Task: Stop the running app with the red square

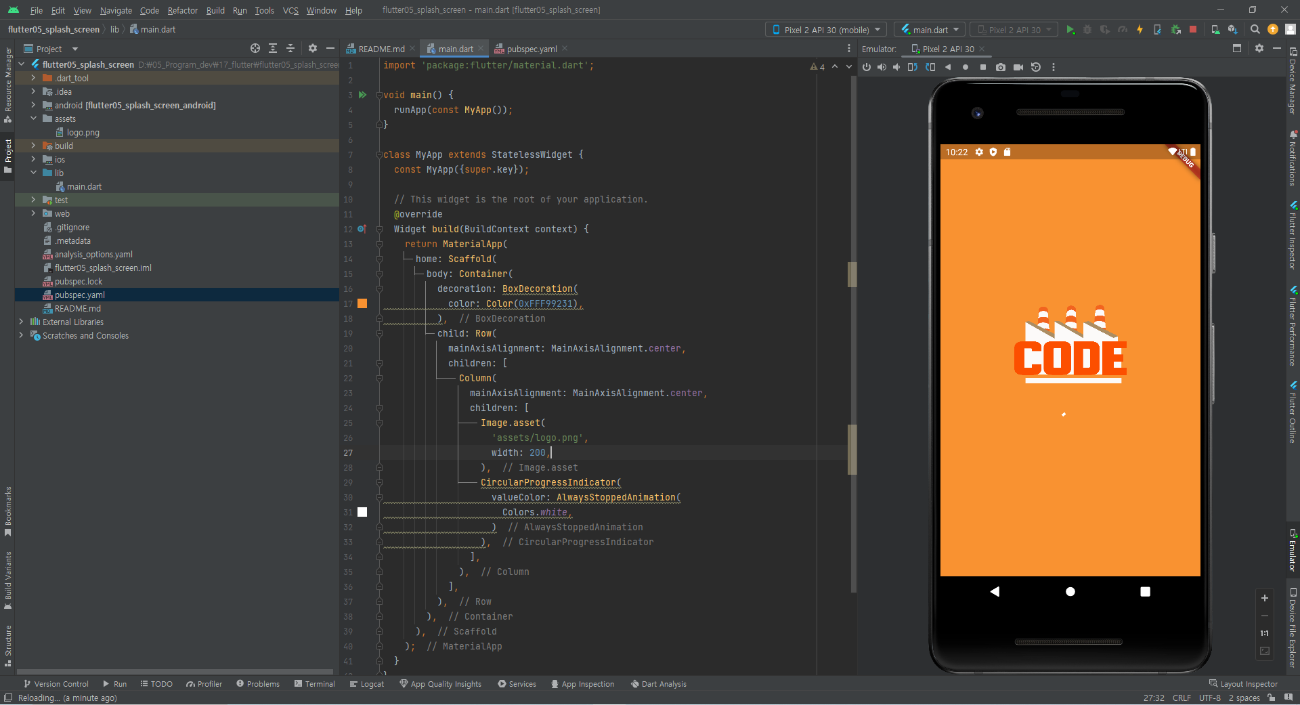Action: coord(1193,30)
